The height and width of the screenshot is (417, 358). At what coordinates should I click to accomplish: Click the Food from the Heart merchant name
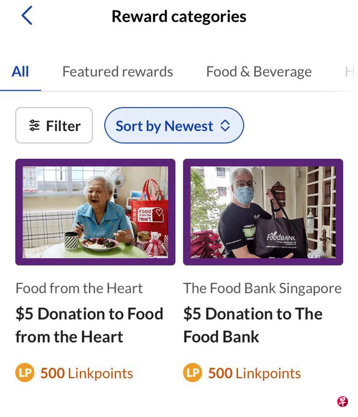(79, 288)
